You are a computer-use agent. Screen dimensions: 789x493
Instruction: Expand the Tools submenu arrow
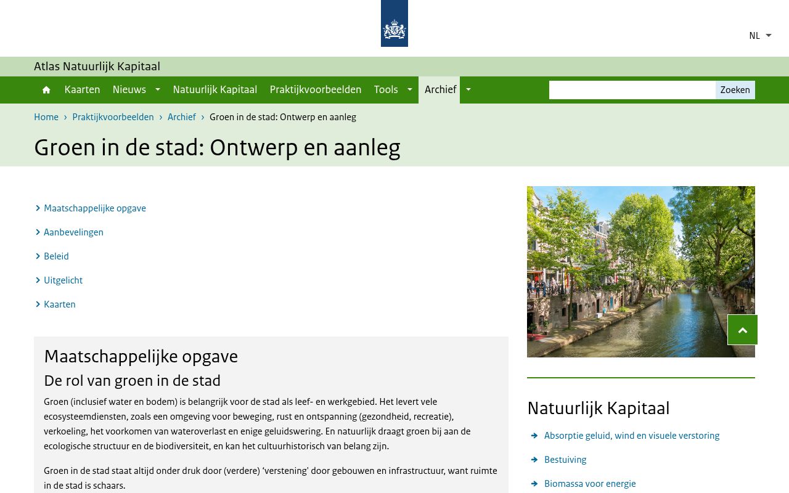pos(410,90)
